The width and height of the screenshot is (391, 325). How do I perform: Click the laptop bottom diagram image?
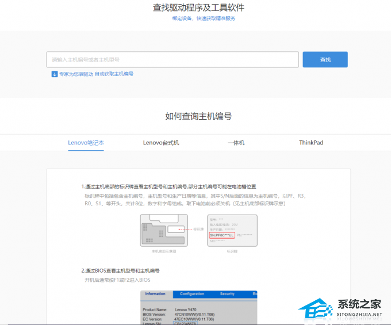pos(164,231)
